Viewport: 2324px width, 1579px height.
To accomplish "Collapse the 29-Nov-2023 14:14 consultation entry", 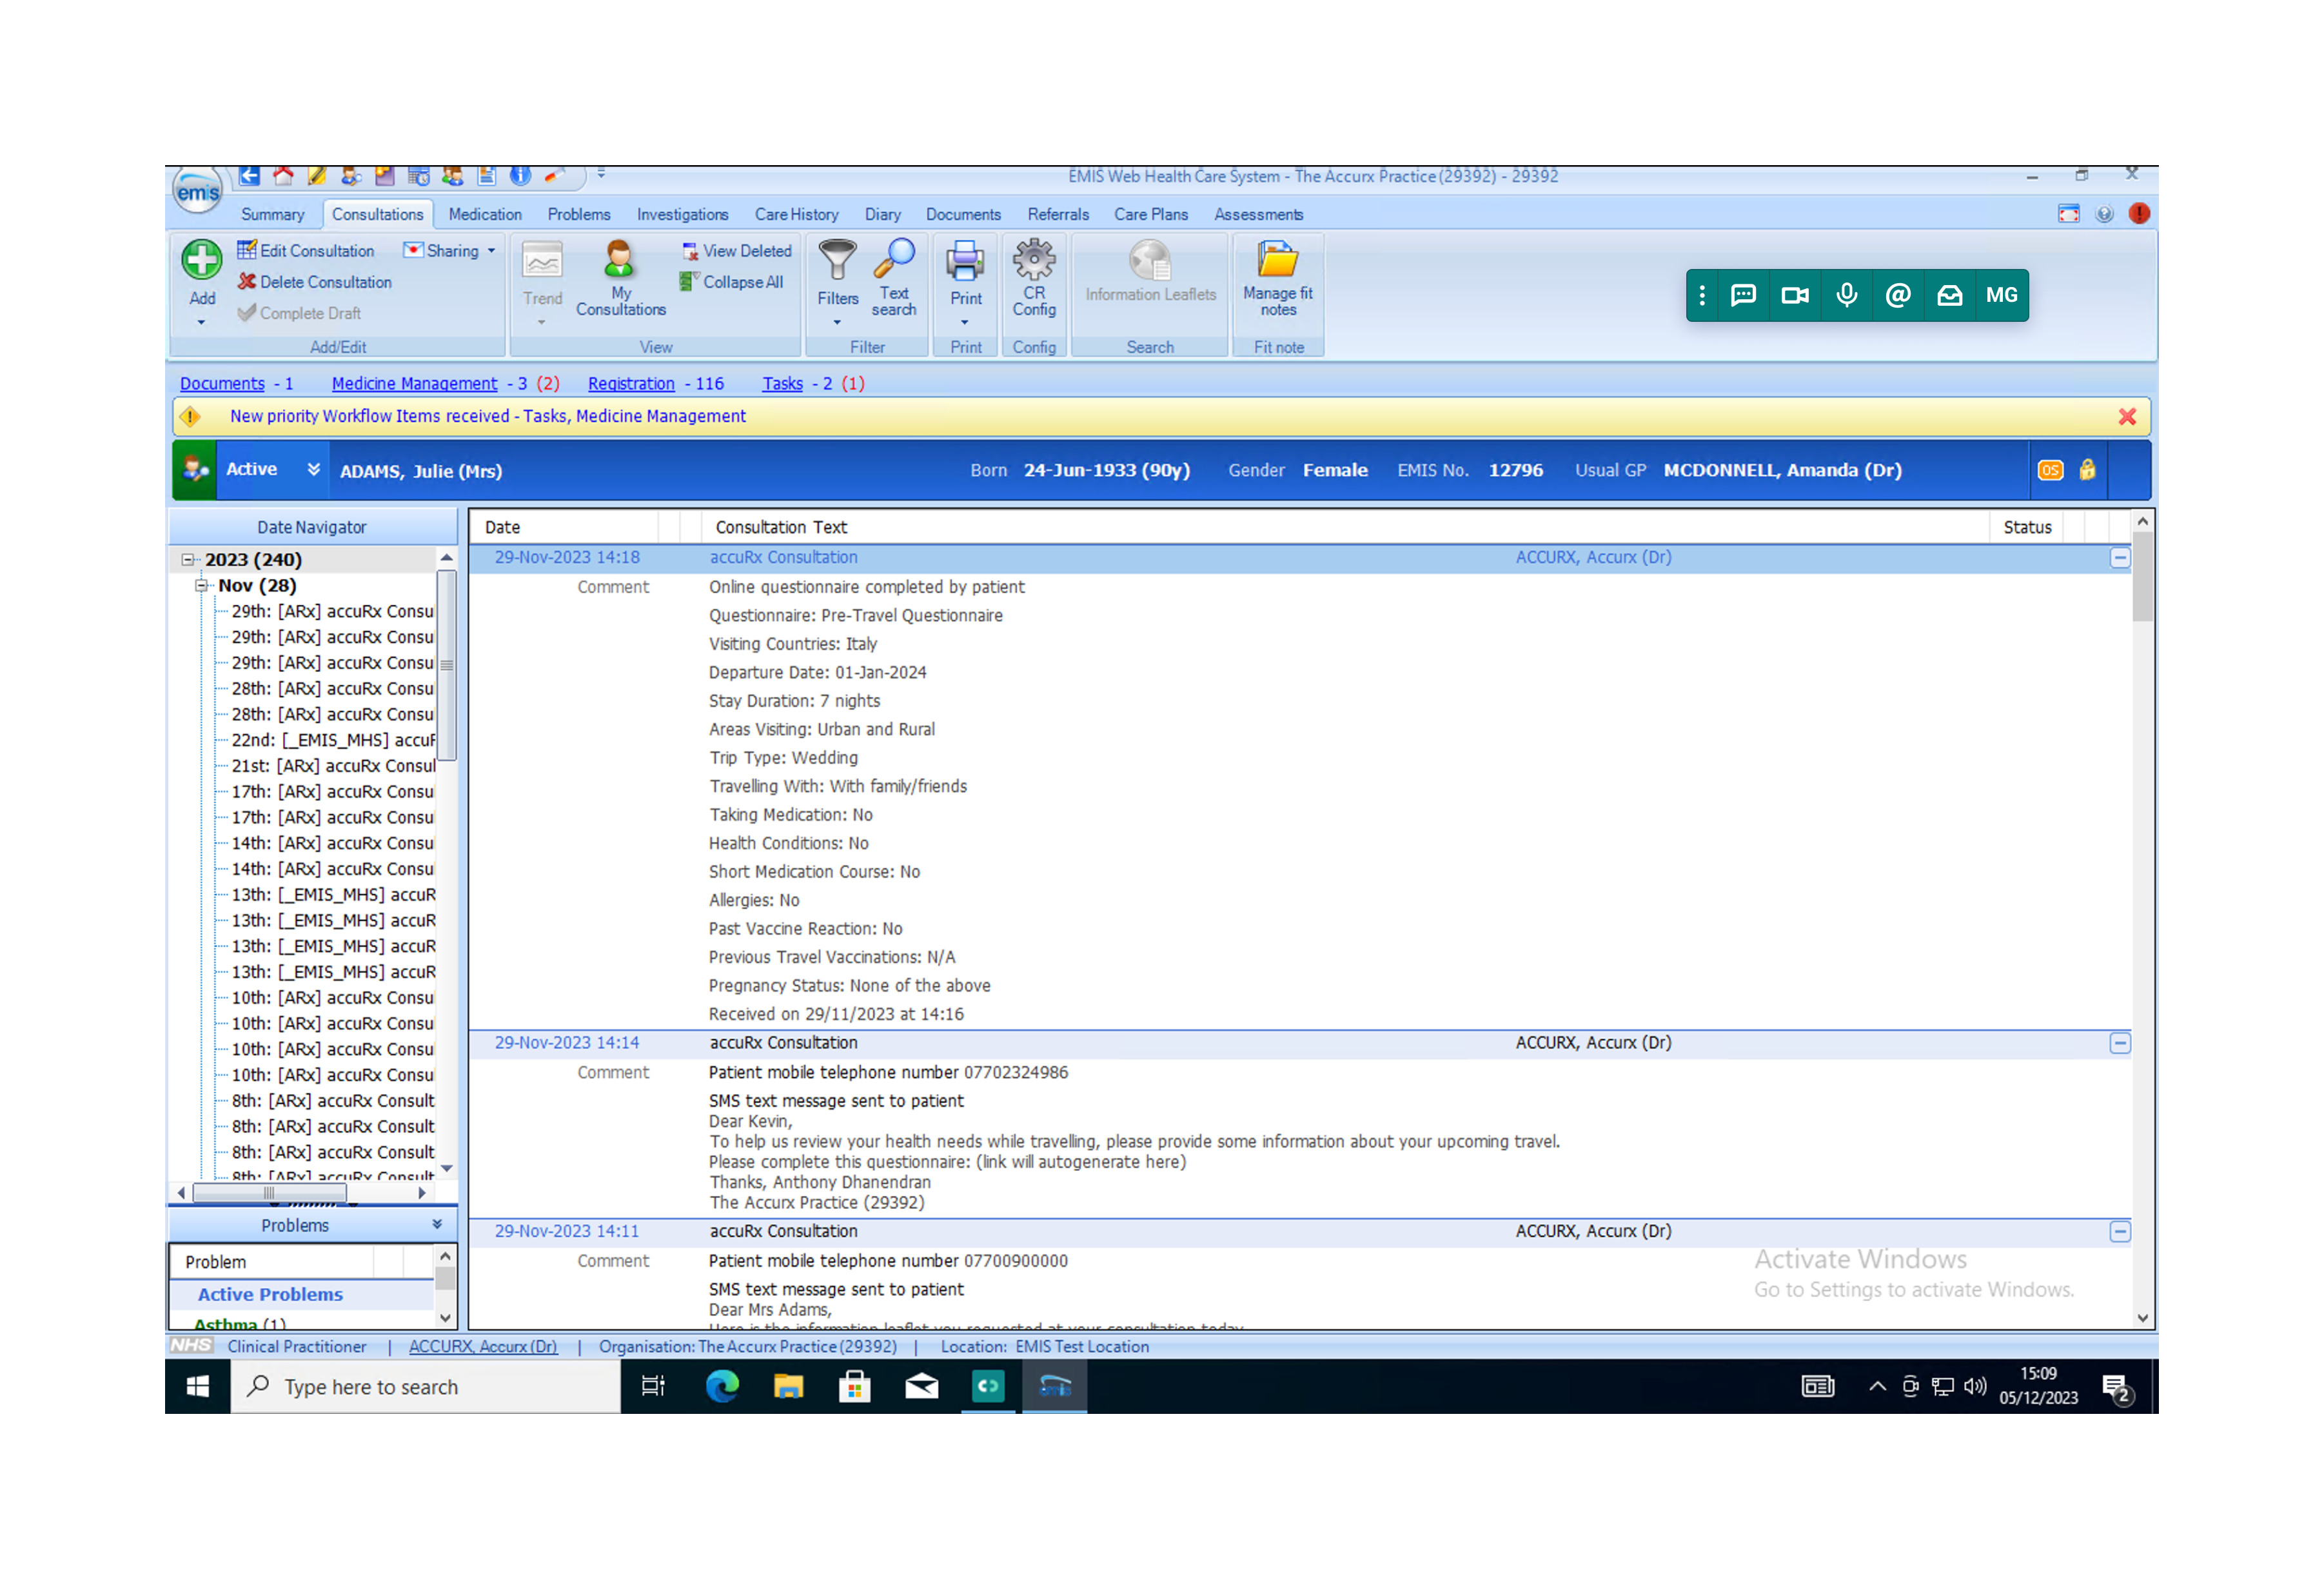I will 2119,1043.
